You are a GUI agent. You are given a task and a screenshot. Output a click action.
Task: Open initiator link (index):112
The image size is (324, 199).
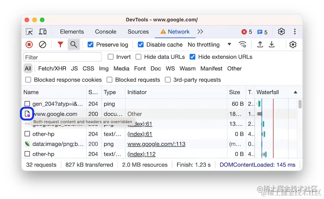pyautogui.click(x=141, y=154)
